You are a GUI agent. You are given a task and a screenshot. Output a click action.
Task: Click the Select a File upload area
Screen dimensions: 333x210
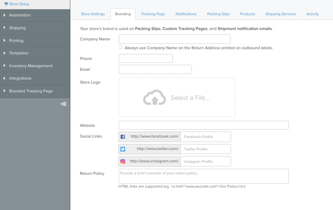177,97
